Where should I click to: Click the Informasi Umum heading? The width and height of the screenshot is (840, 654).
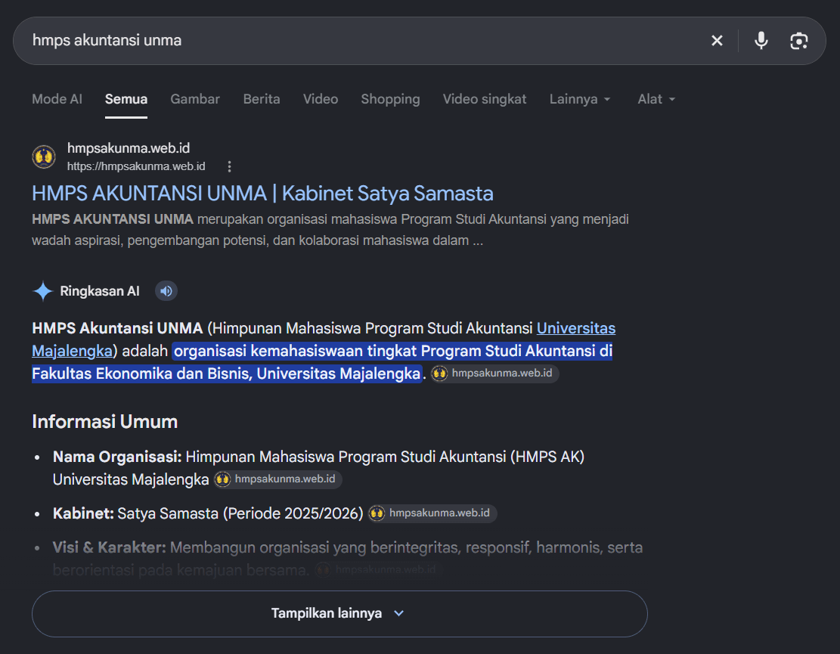104,422
